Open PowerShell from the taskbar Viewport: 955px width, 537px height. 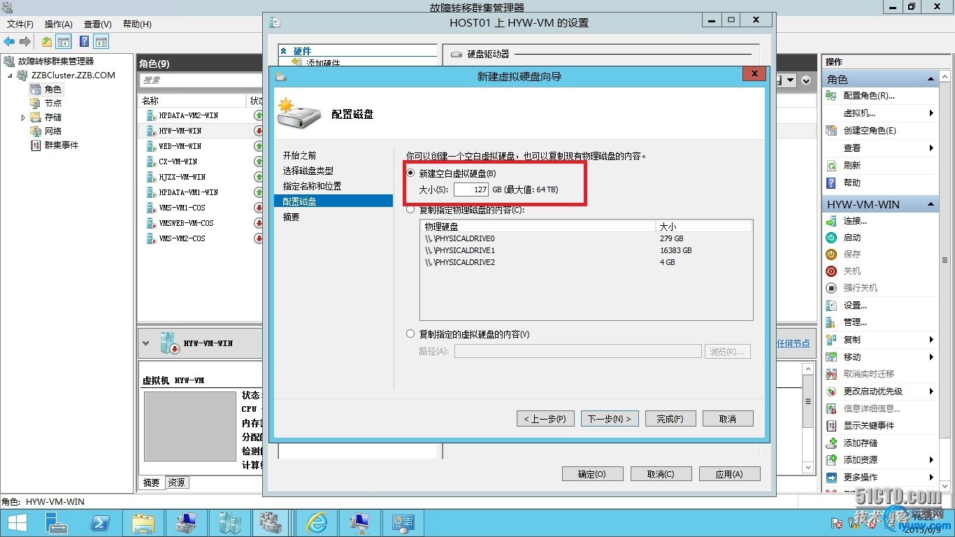pos(101,522)
